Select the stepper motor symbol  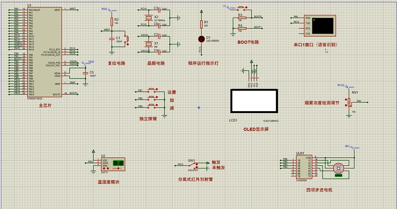point(338,168)
